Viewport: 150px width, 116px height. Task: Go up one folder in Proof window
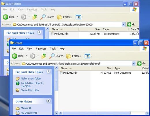click(x=44, y=56)
